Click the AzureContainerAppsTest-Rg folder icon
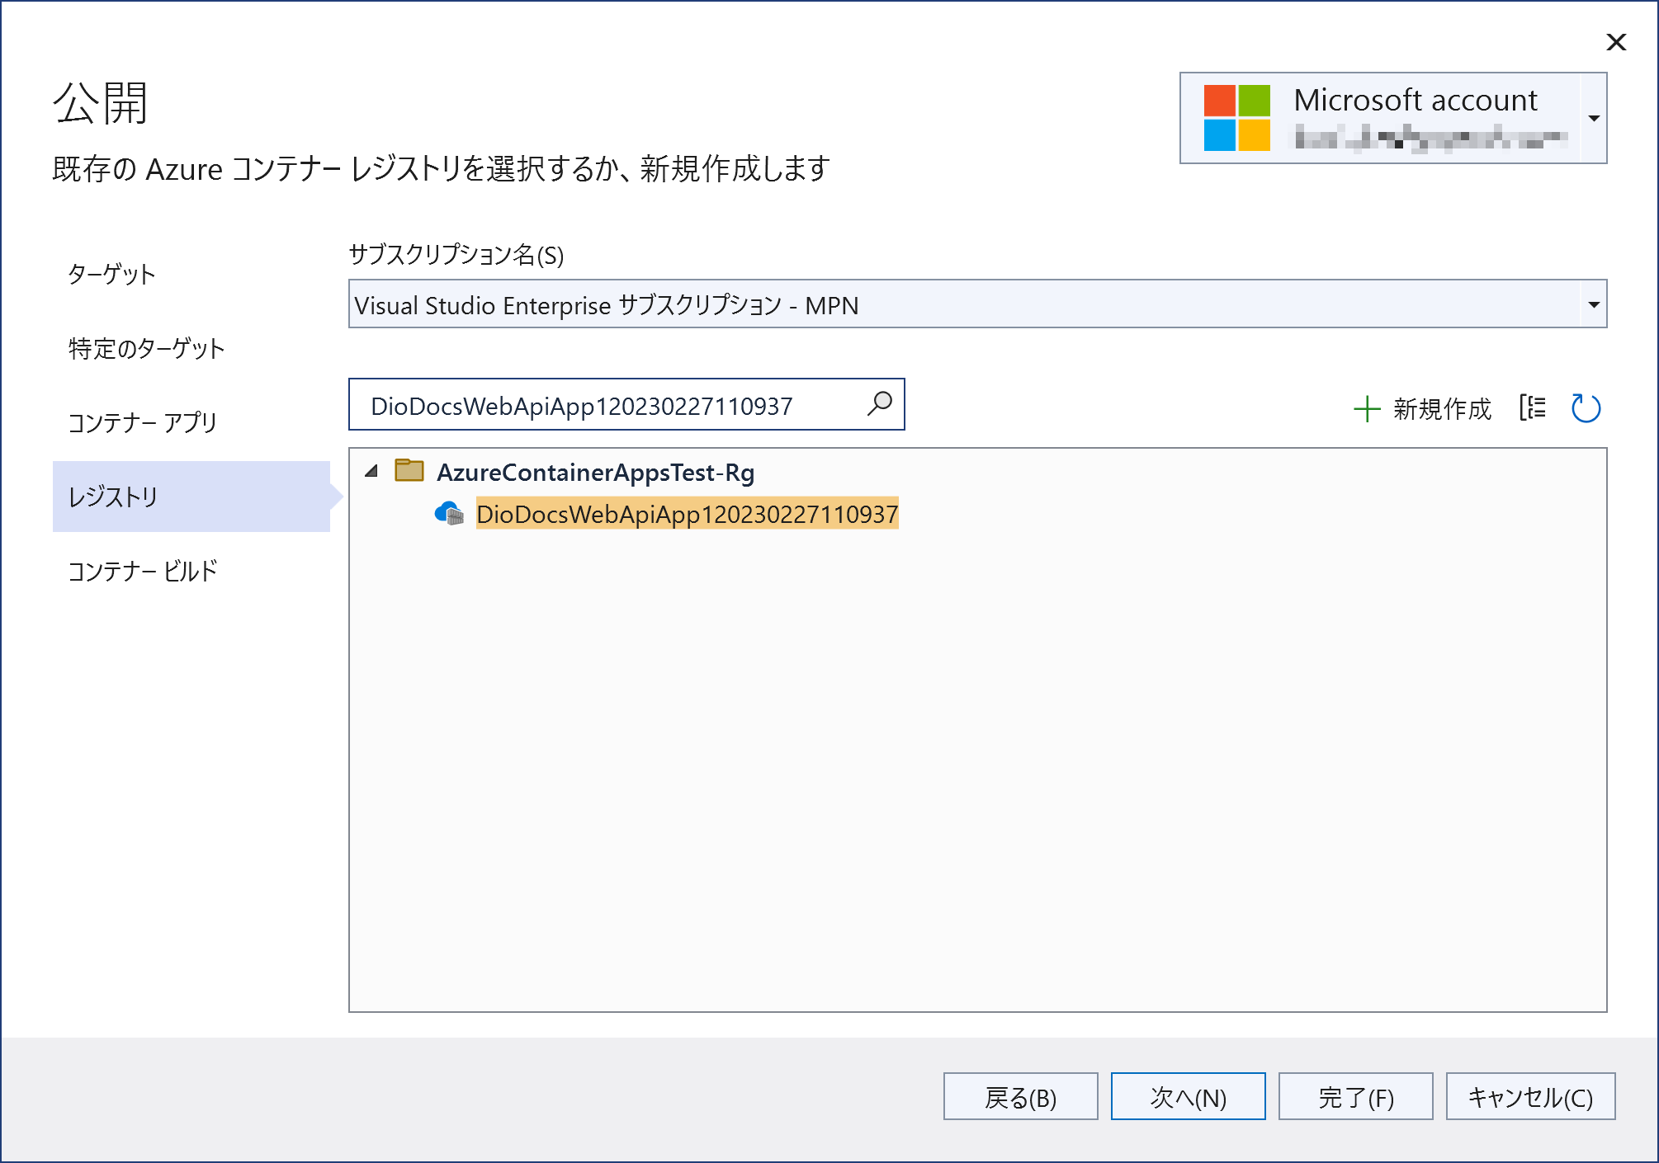1659x1163 pixels. [409, 470]
